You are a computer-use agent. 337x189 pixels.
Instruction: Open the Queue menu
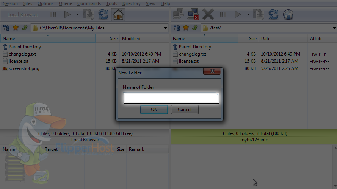65,3
